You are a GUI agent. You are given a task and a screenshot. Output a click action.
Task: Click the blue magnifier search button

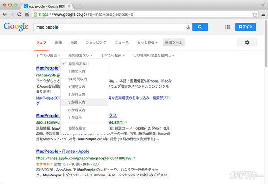tap(200, 27)
